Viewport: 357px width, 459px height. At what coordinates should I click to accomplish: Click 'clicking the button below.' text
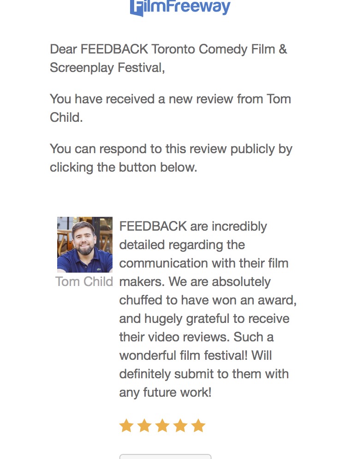[x=123, y=167]
